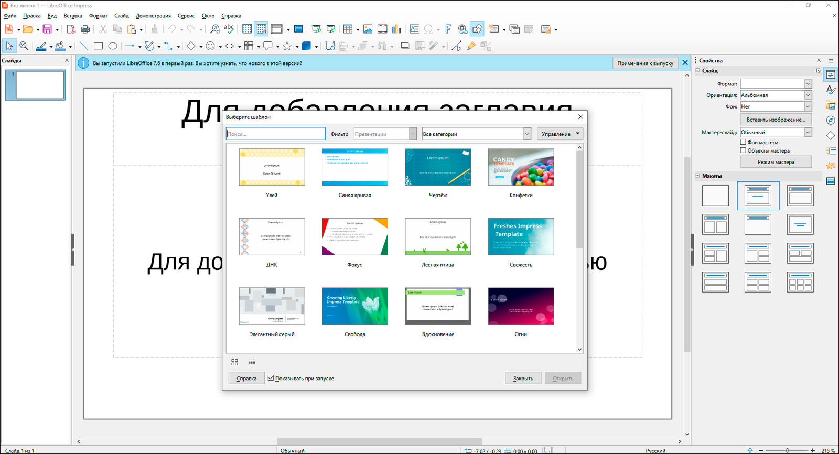Insert image icon in toolbar
The image size is (839, 454).
pos(368,29)
